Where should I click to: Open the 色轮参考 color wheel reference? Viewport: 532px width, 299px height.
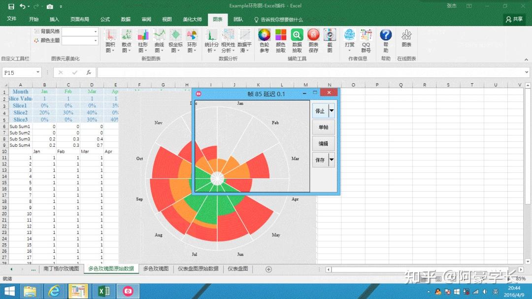[265, 41]
